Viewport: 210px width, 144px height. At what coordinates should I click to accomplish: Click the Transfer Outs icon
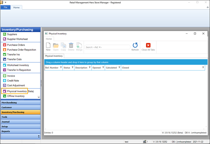tap(5, 59)
